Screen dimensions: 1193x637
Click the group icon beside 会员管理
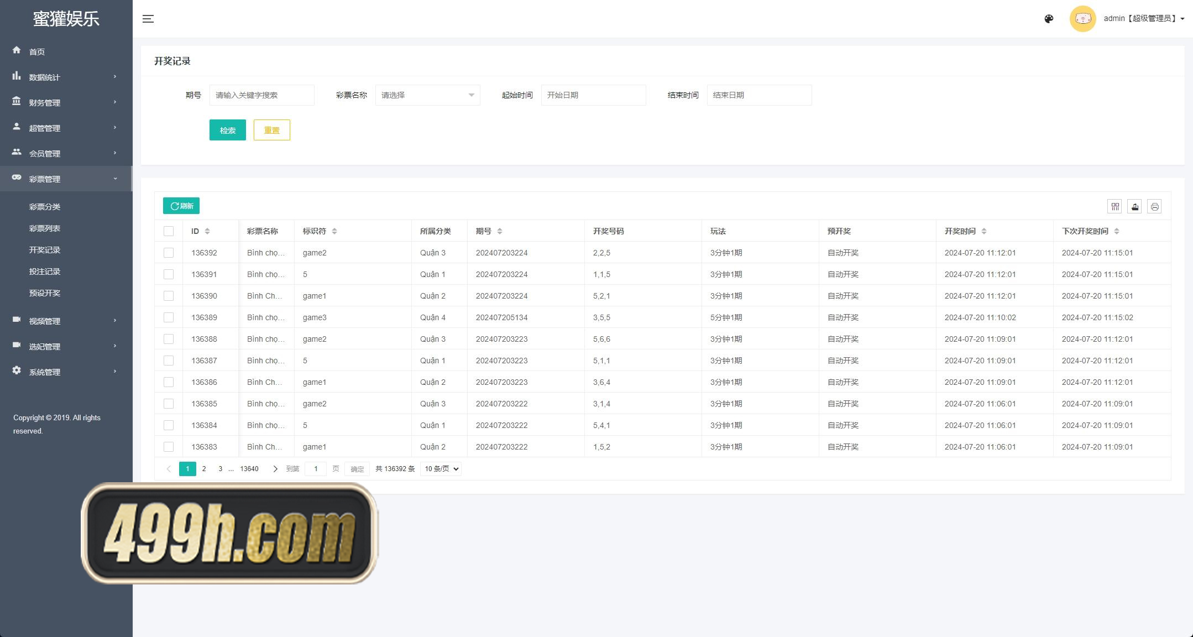point(17,152)
